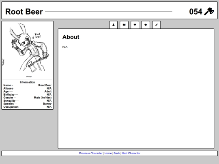Click the Occupation label
Viewport: 219px width, 164px height.
11,107
